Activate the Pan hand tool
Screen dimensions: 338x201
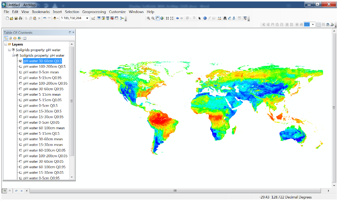pyautogui.click(x=157, y=18)
